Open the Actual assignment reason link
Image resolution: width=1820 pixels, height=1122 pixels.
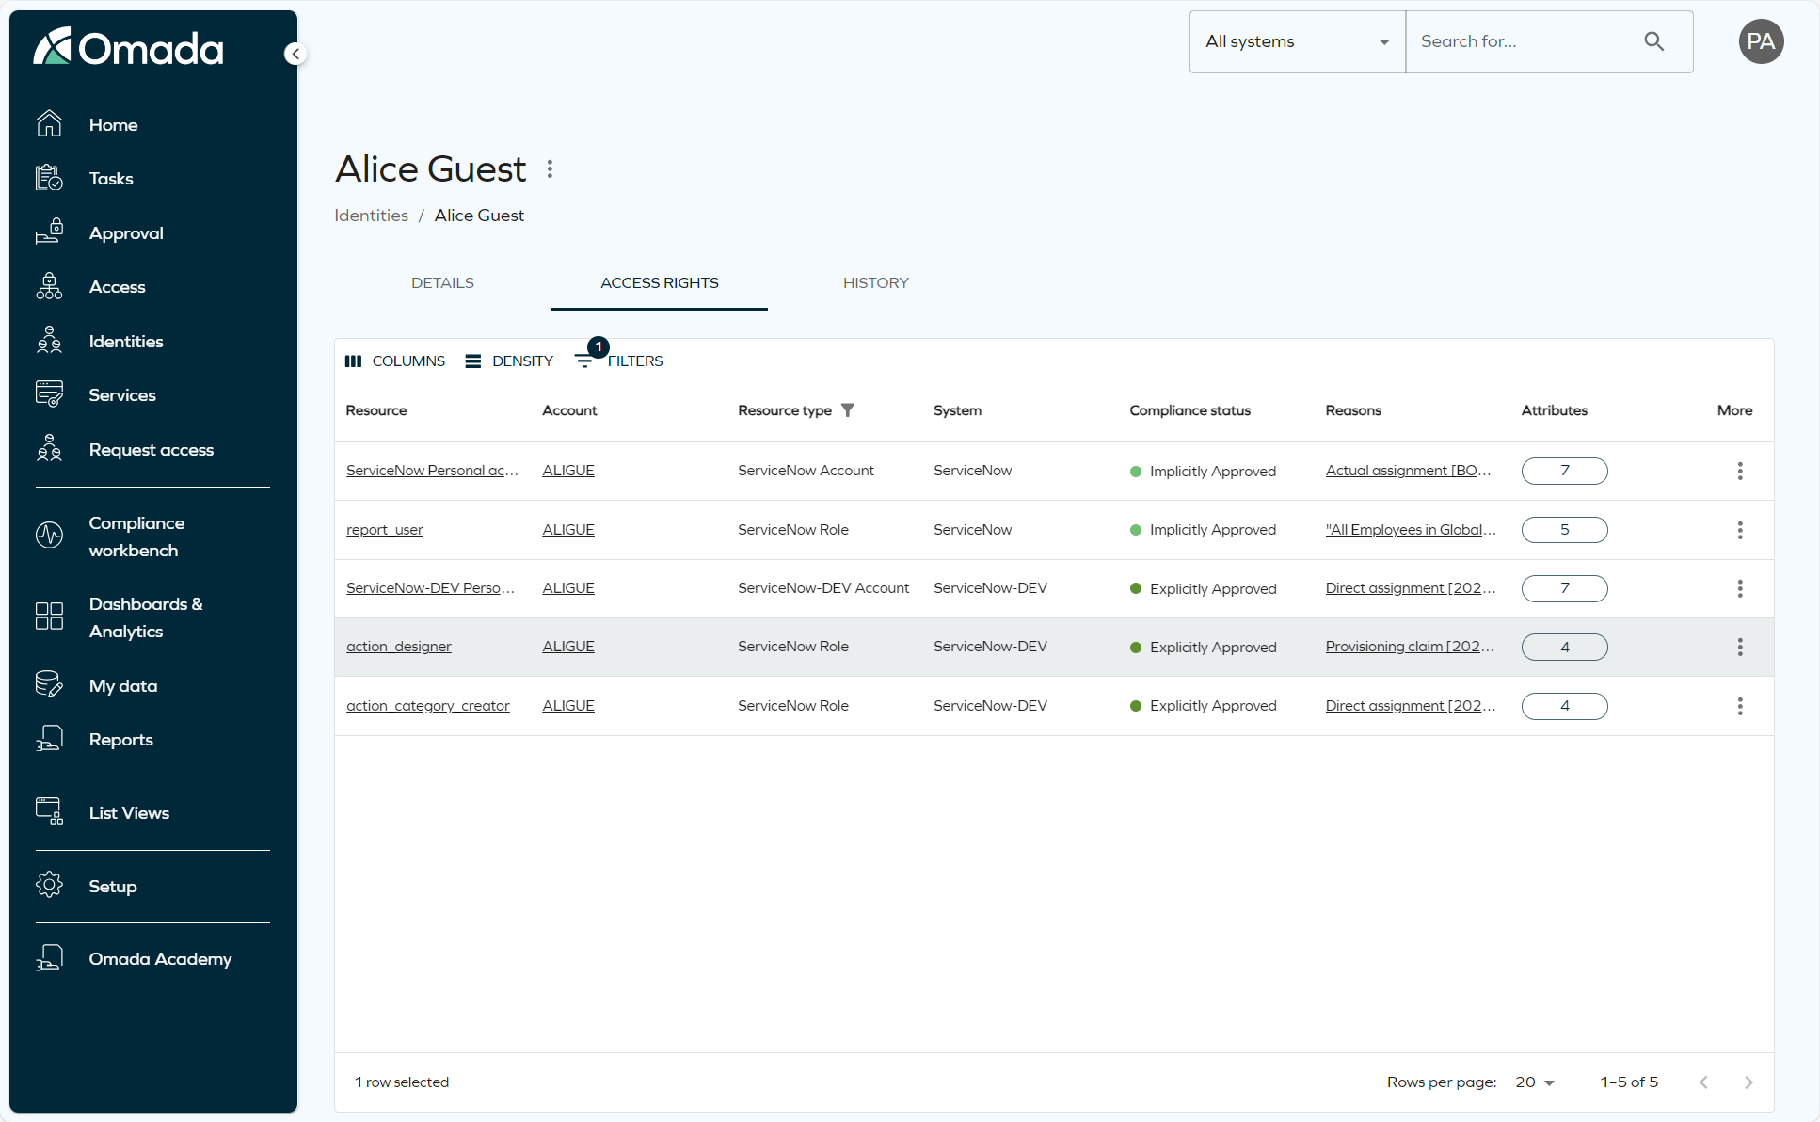point(1409,471)
